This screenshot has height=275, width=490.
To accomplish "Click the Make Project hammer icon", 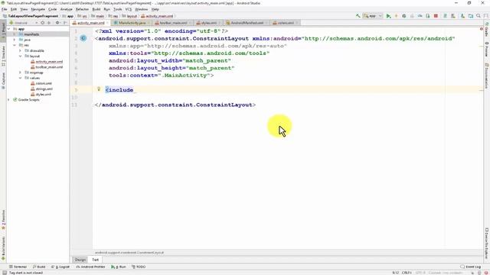I will 358,16.
